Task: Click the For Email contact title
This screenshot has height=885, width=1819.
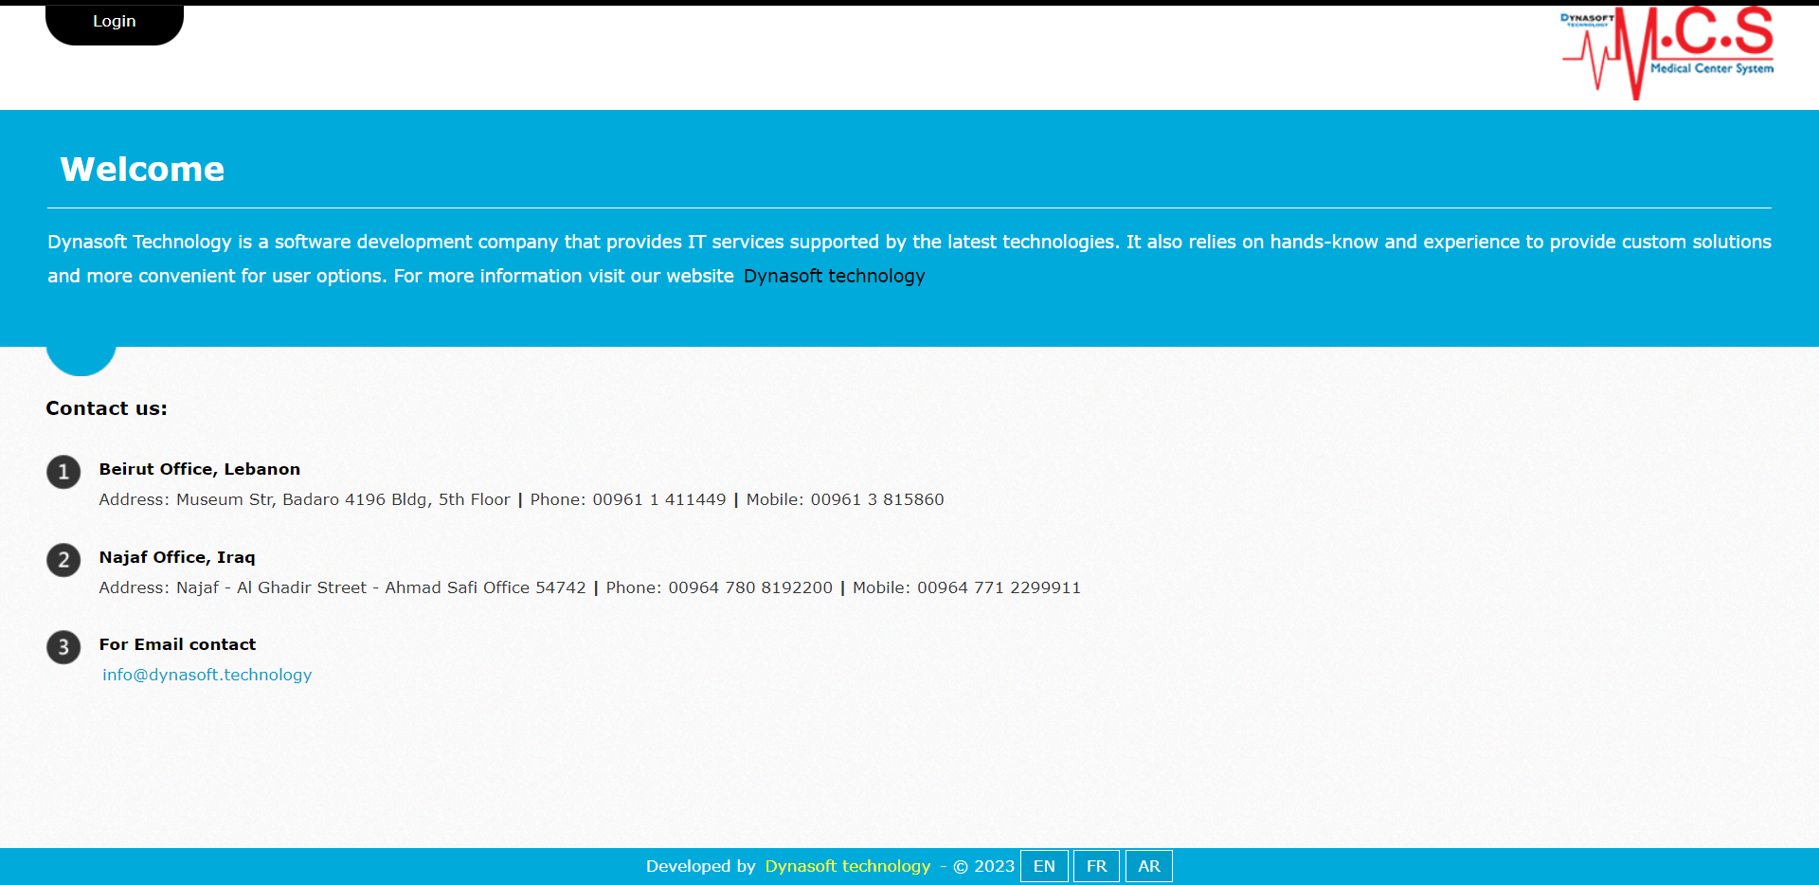Action: pos(177,644)
